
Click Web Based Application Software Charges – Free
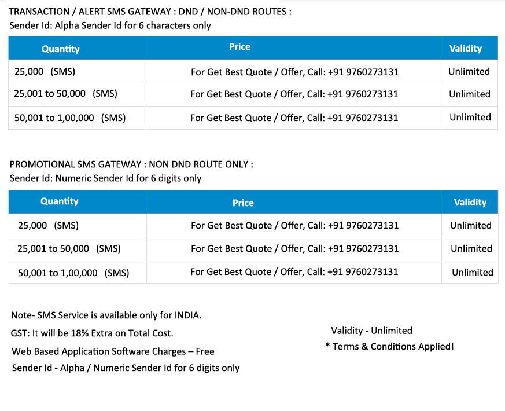tap(113, 351)
